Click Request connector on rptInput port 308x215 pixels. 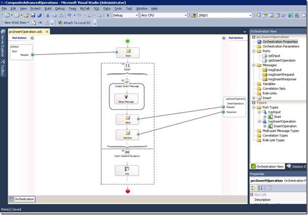pos(33,55)
